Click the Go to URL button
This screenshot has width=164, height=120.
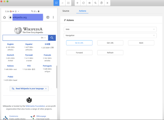click(79, 43)
